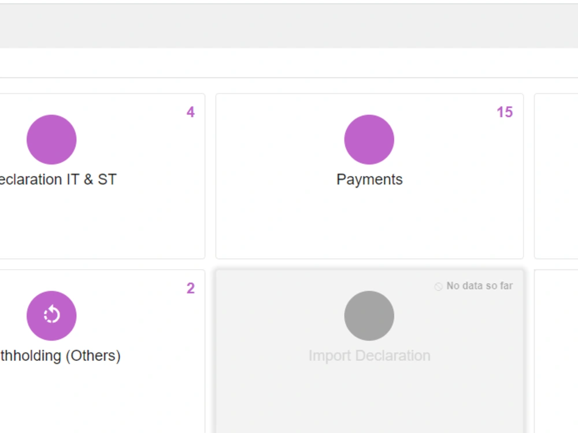Select the Import Declaration label

369,356
